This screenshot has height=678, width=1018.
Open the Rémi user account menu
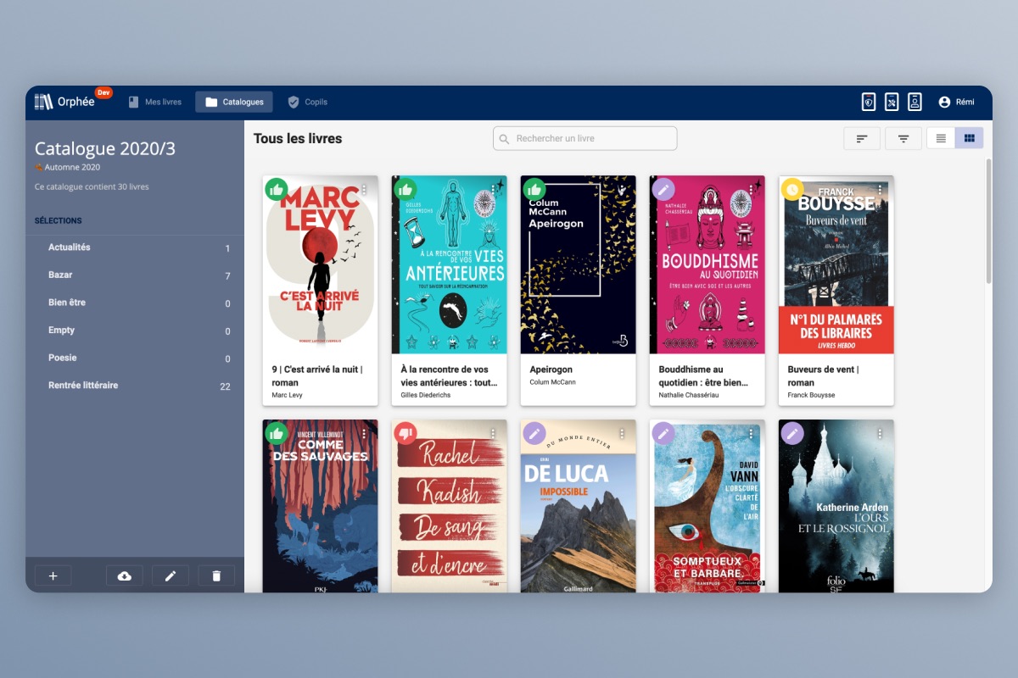[956, 102]
